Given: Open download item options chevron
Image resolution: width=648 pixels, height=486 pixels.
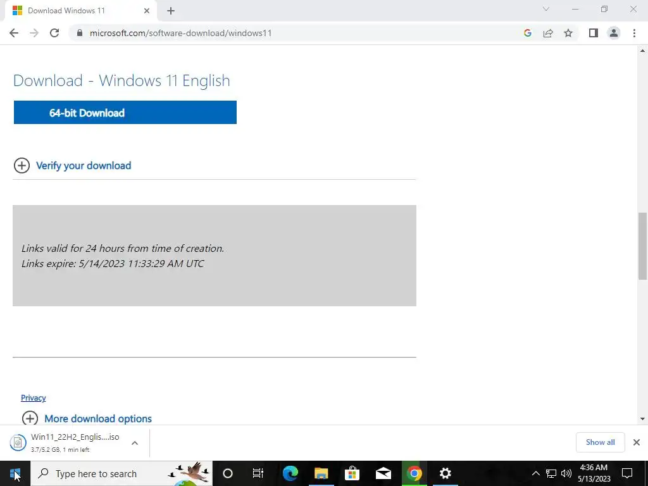Looking at the screenshot, I should coord(135,443).
